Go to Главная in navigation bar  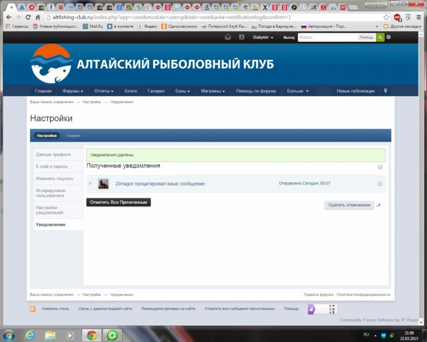point(43,91)
